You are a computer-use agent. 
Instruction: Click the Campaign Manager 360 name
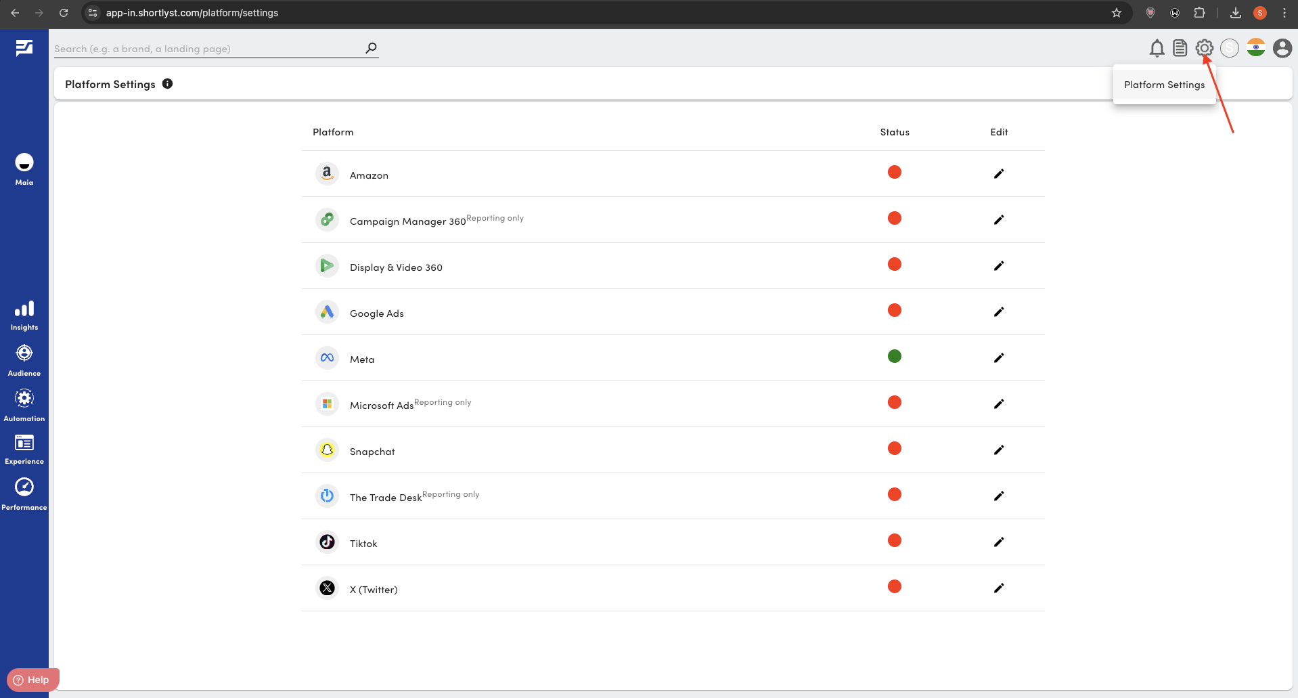coord(407,221)
